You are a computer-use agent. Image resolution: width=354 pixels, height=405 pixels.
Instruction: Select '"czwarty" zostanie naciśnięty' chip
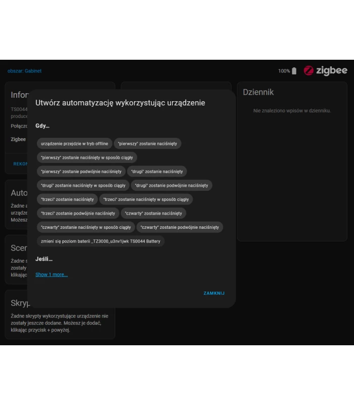(154, 213)
